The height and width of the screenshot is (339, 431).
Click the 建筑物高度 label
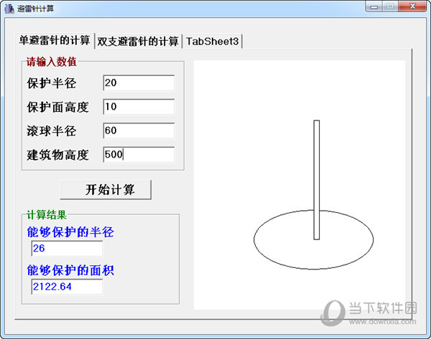coord(57,155)
